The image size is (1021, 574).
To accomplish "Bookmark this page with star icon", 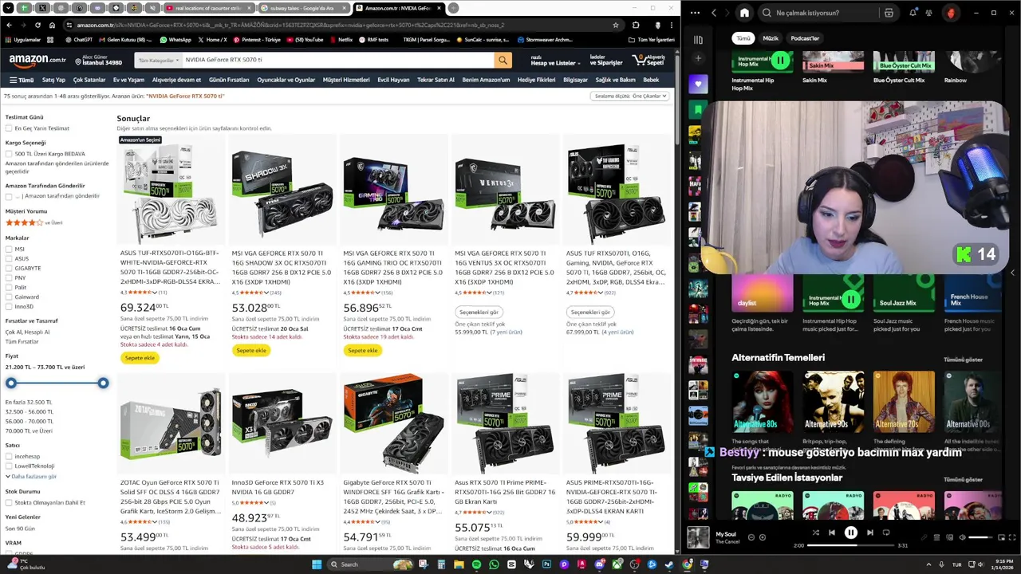I will point(615,26).
